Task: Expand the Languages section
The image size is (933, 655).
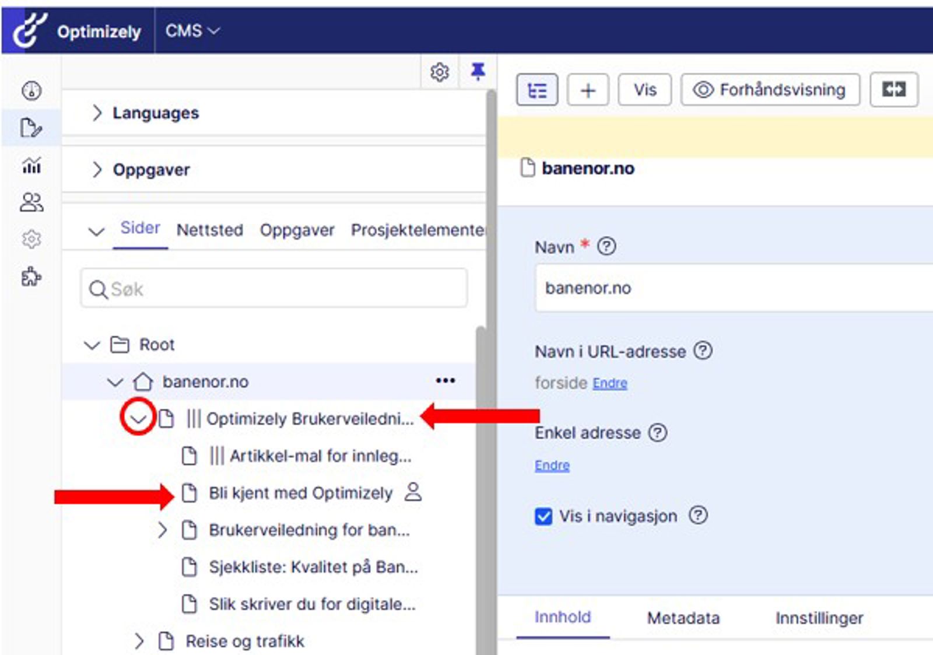Action: [97, 113]
